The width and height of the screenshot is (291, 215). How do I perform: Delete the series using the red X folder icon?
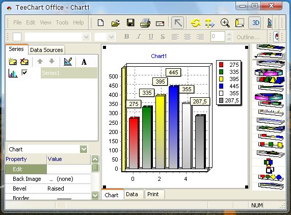[24, 62]
